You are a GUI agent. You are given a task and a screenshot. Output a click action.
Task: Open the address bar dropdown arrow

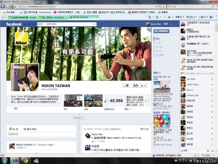156,6
